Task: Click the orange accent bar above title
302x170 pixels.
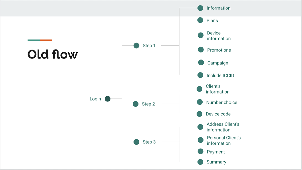Action: [46, 40]
